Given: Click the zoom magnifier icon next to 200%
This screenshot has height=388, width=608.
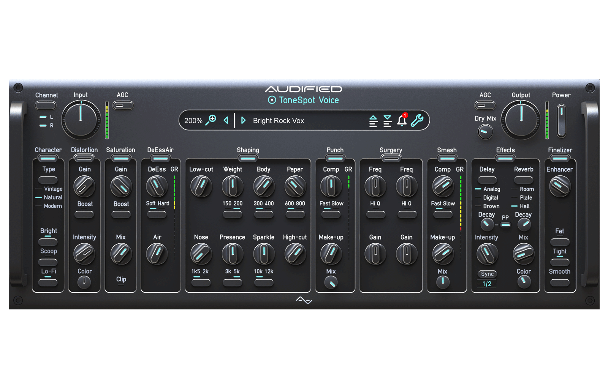Looking at the screenshot, I should pyautogui.click(x=211, y=120).
